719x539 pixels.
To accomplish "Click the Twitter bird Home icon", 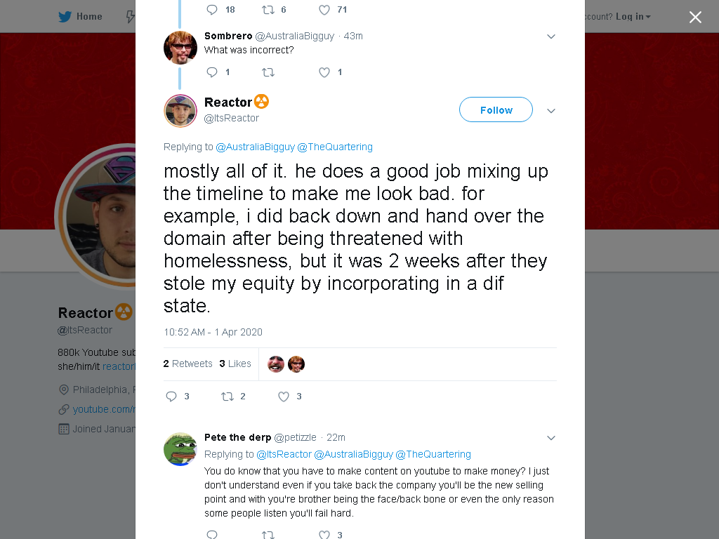I will pyautogui.click(x=65, y=17).
